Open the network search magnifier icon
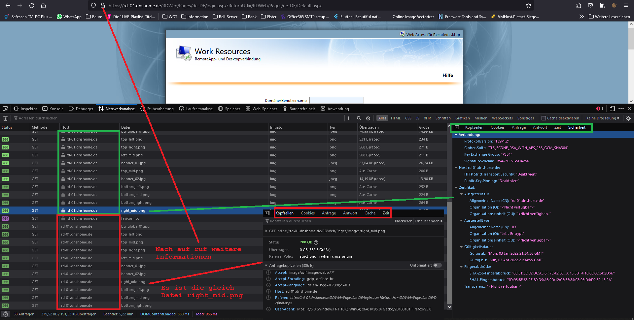Viewport: 634px width, 320px height. (x=359, y=118)
